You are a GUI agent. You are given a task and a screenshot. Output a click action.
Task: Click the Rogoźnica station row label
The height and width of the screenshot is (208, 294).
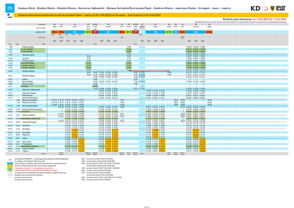(26, 135)
